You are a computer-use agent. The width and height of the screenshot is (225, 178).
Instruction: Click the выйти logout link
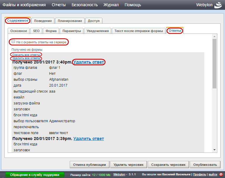213,174
